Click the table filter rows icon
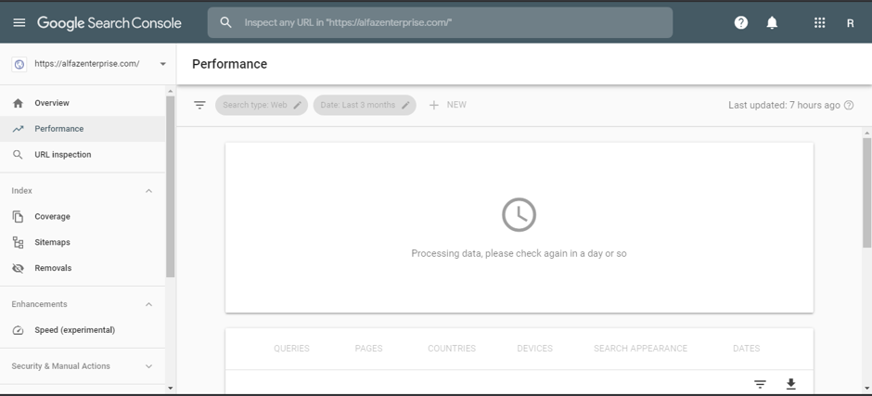The image size is (872, 396). click(761, 384)
